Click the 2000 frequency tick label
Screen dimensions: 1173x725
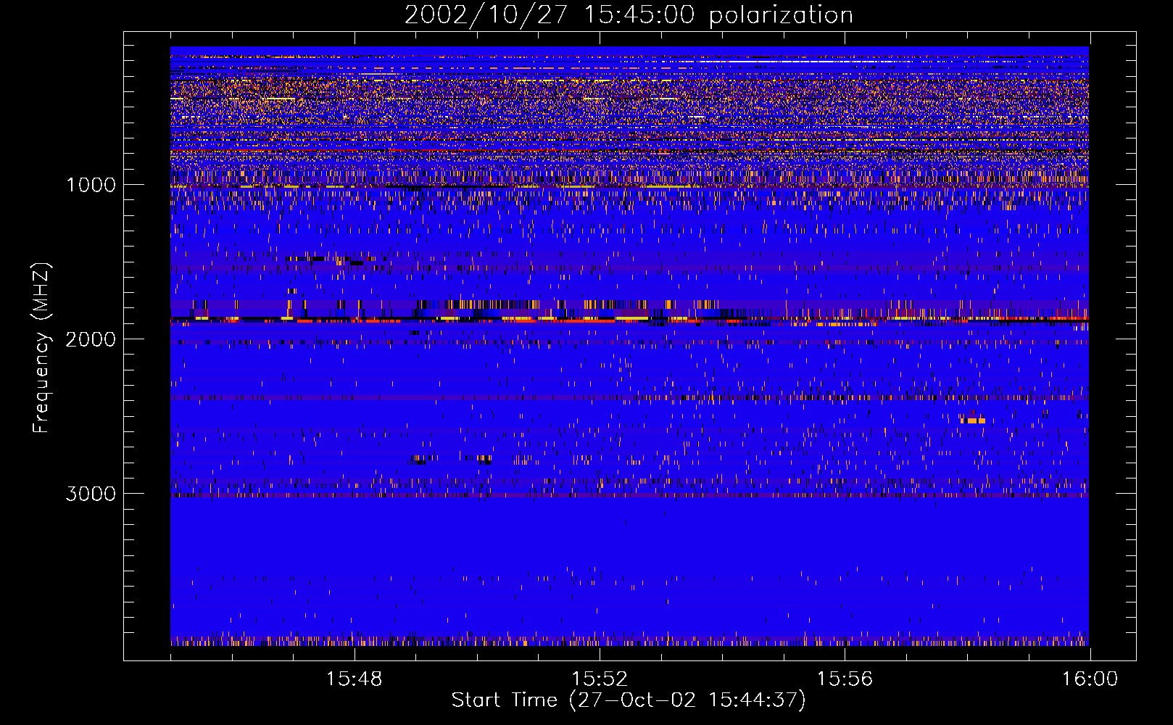pos(91,339)
